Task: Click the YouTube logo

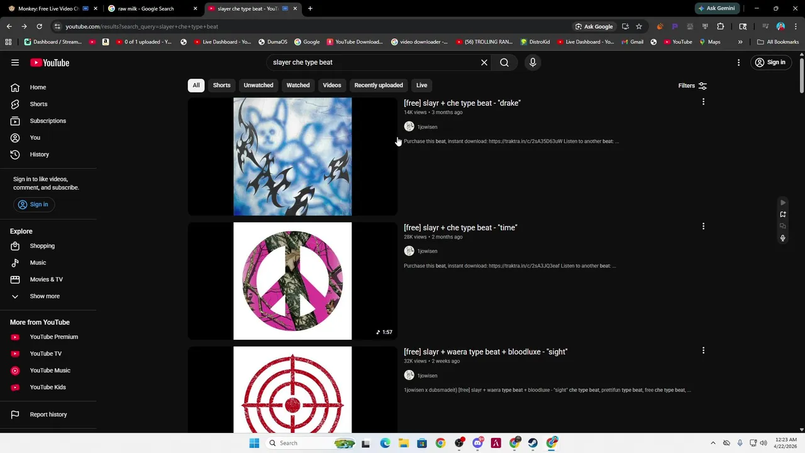Action: point(50,62)
